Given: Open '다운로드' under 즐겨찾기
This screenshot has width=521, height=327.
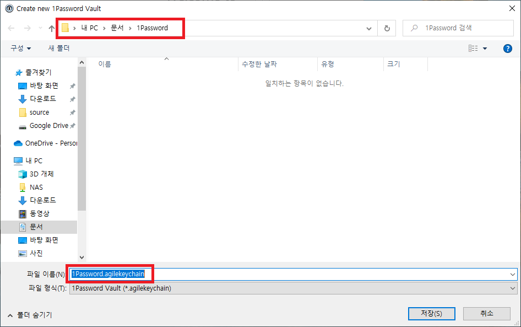Looking at the screenshot, I should coord(43,99).
